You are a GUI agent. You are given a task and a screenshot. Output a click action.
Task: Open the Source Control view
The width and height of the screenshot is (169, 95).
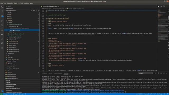coord(2,16)
